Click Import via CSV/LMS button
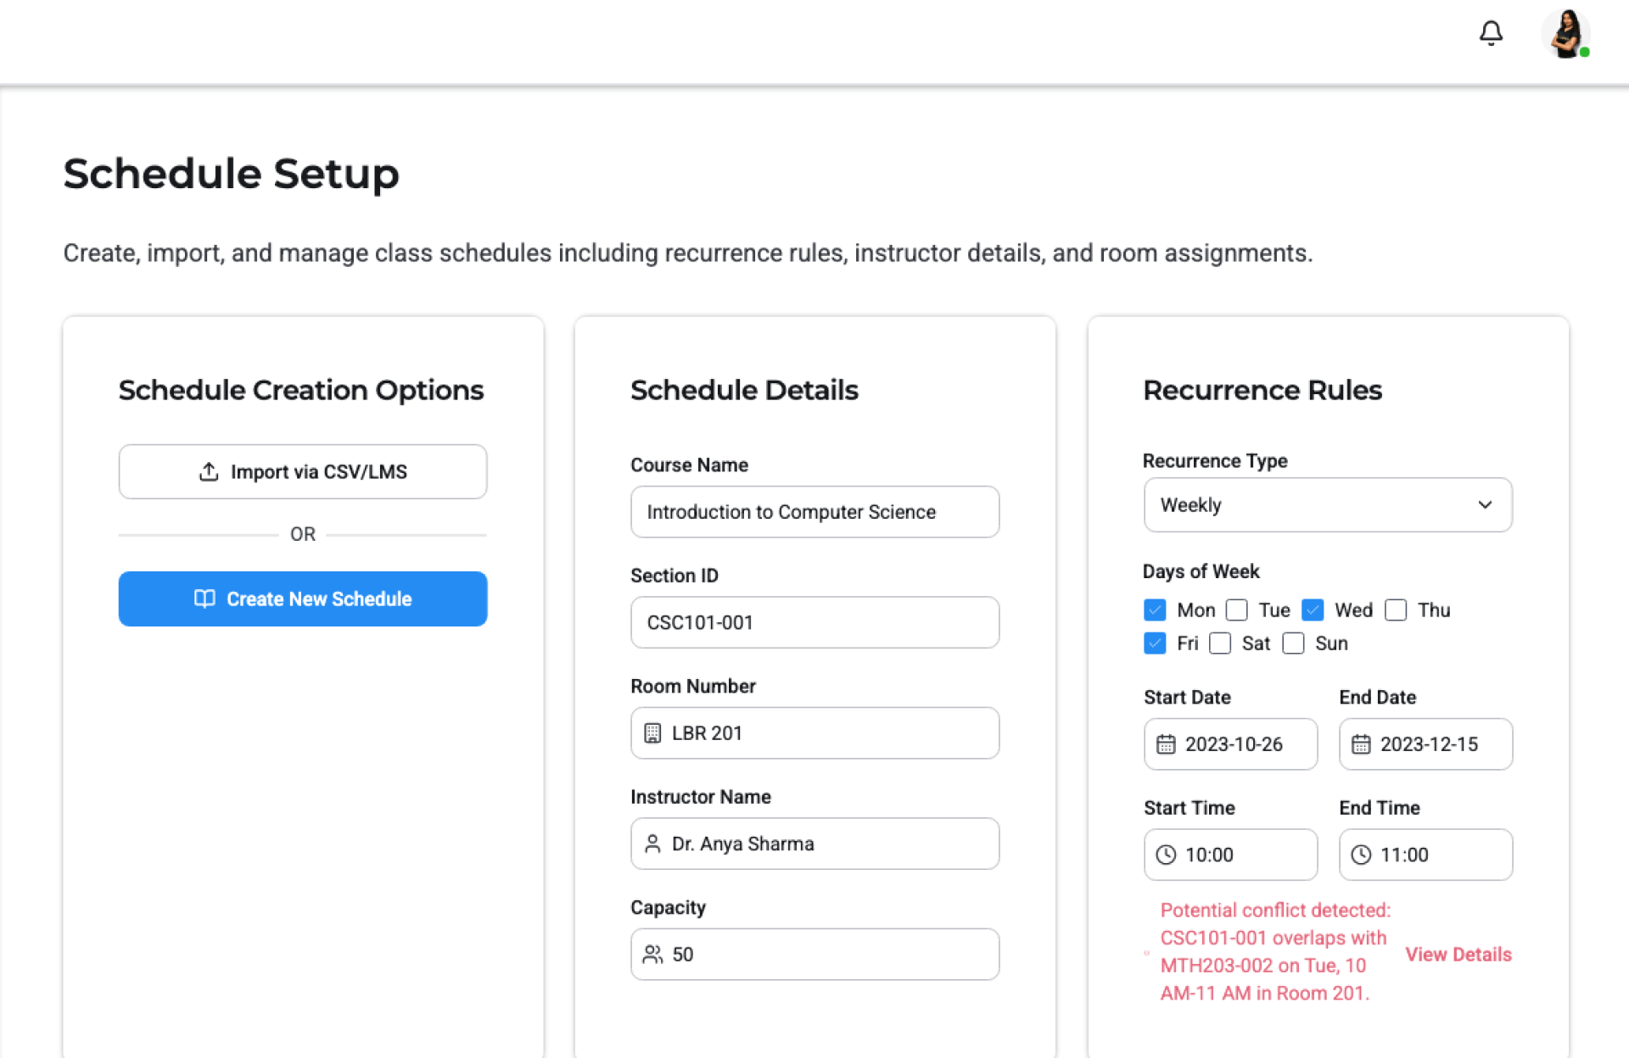1629x1058 pixels. pyautogui.click(x=303, y=472)
